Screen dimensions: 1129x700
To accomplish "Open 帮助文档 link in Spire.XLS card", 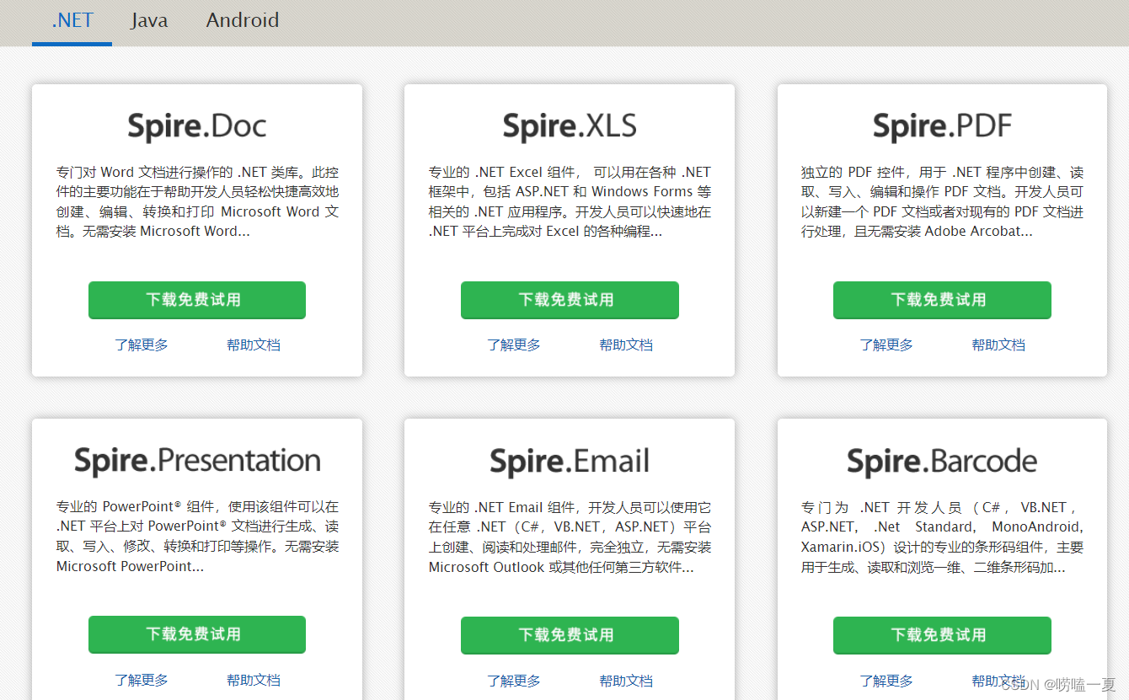I will pos(626,345).
